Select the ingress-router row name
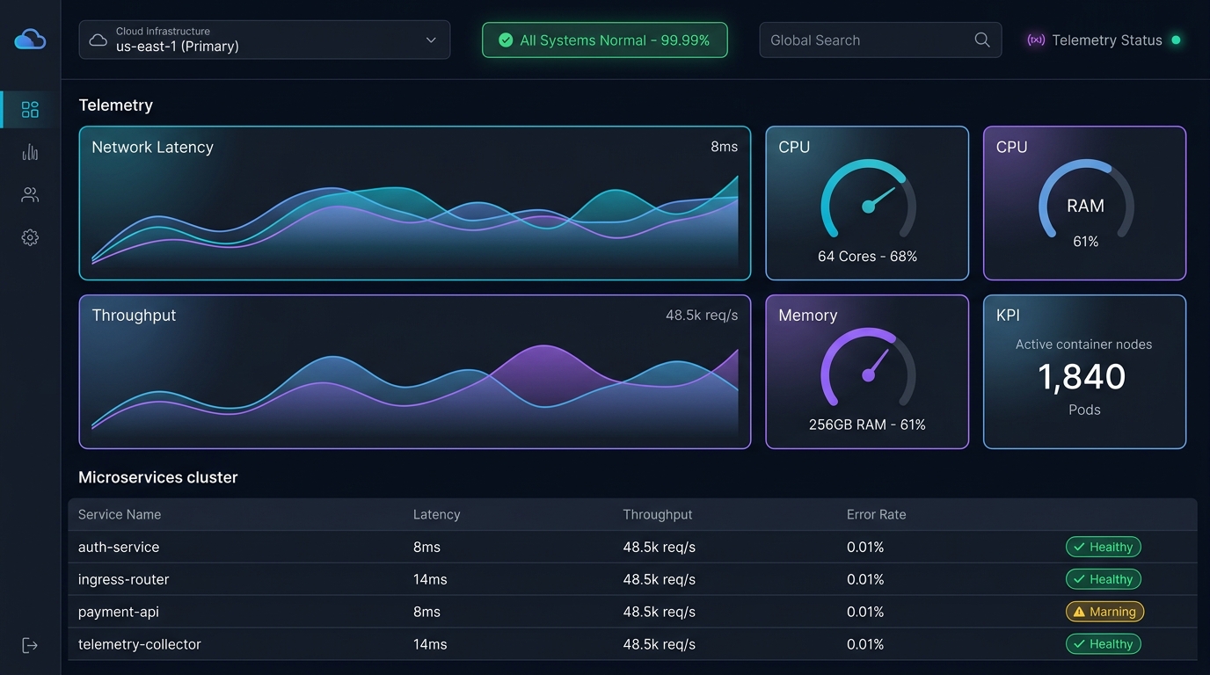This screenshot has width=1210, height=675. 124,579
